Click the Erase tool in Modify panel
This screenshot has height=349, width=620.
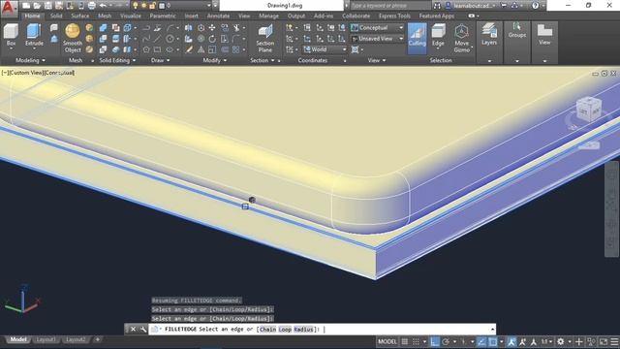pos(190,49)
